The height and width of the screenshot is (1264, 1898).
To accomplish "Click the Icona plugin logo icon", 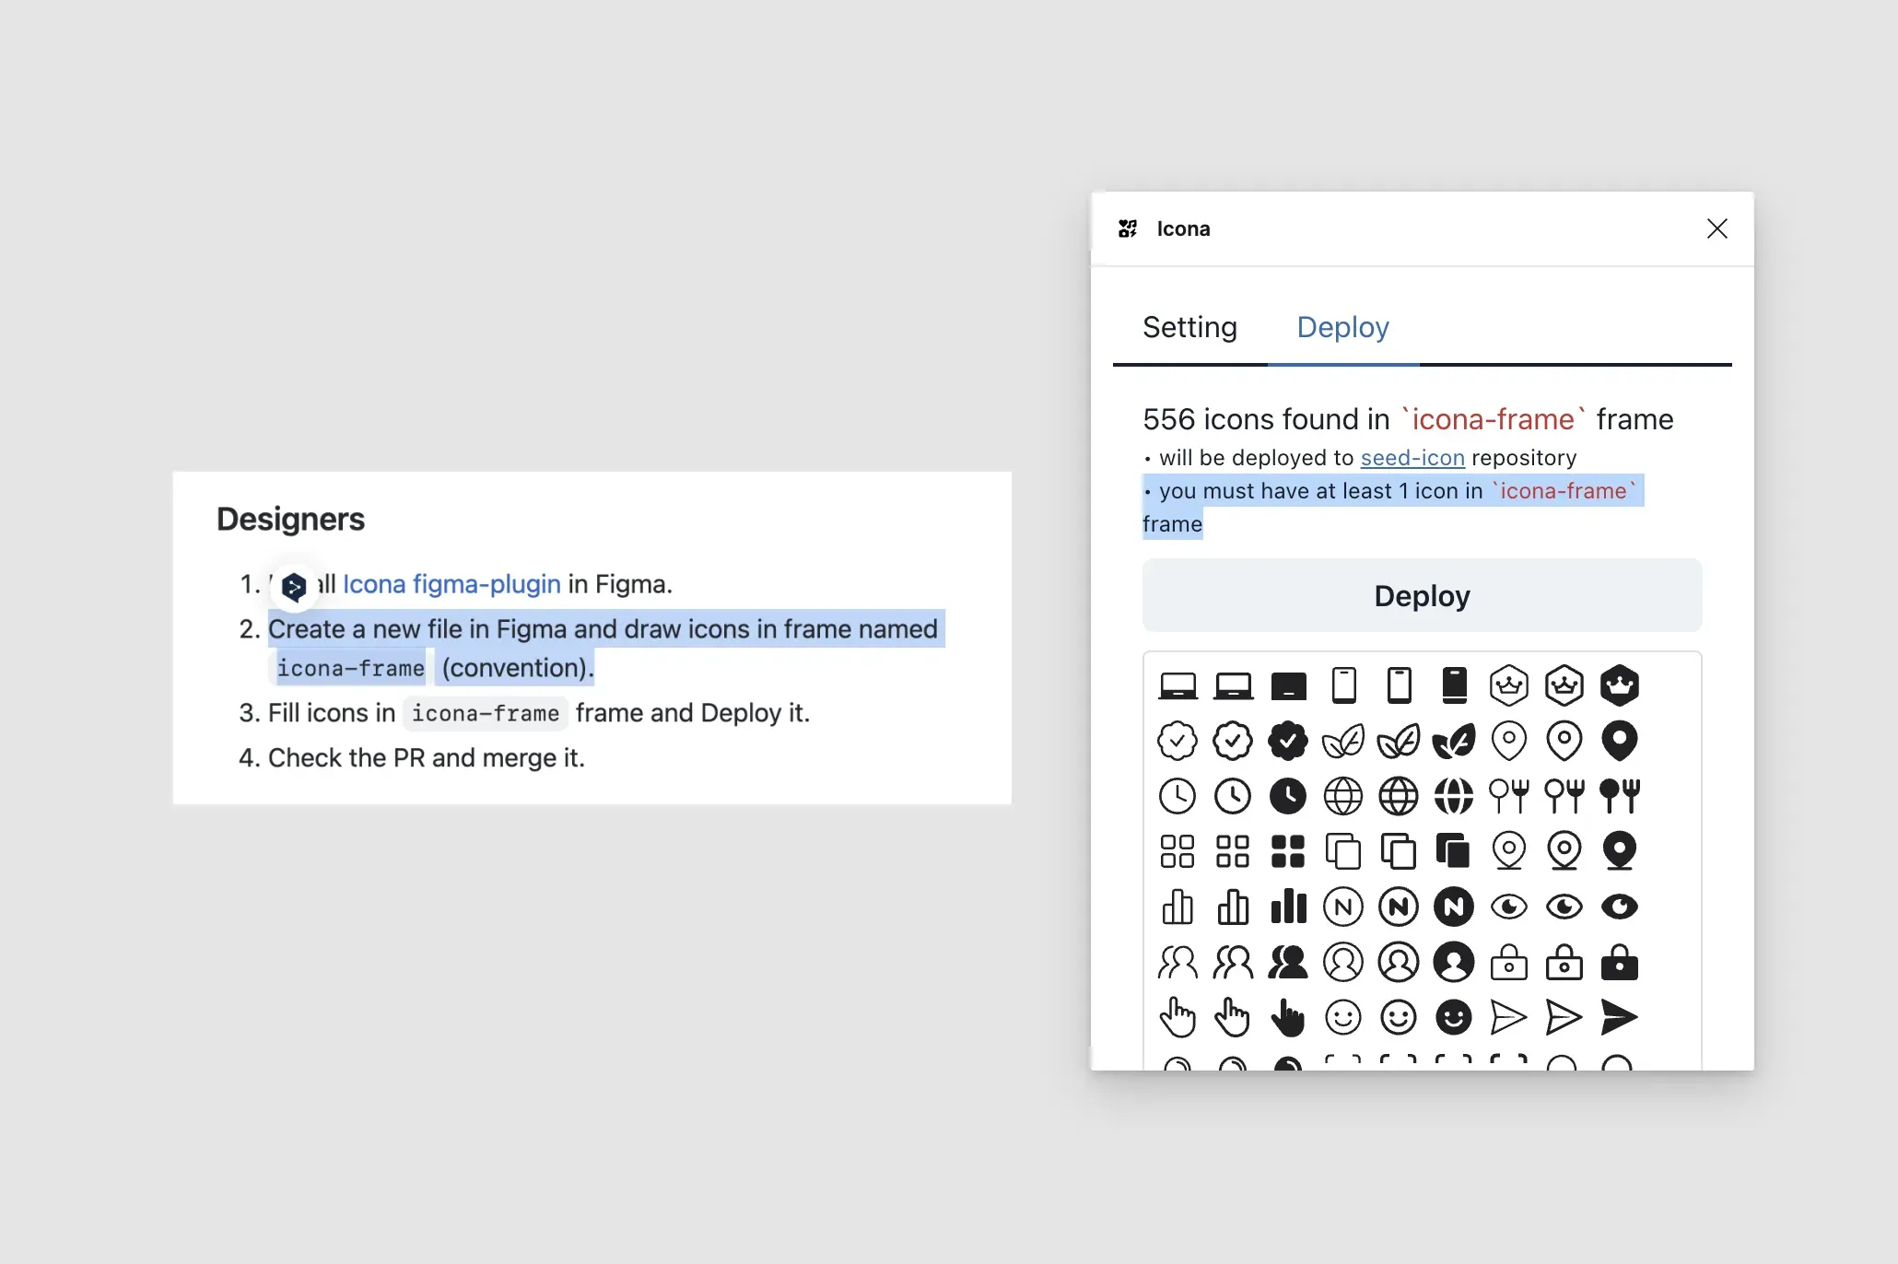I will point(1128,228).
